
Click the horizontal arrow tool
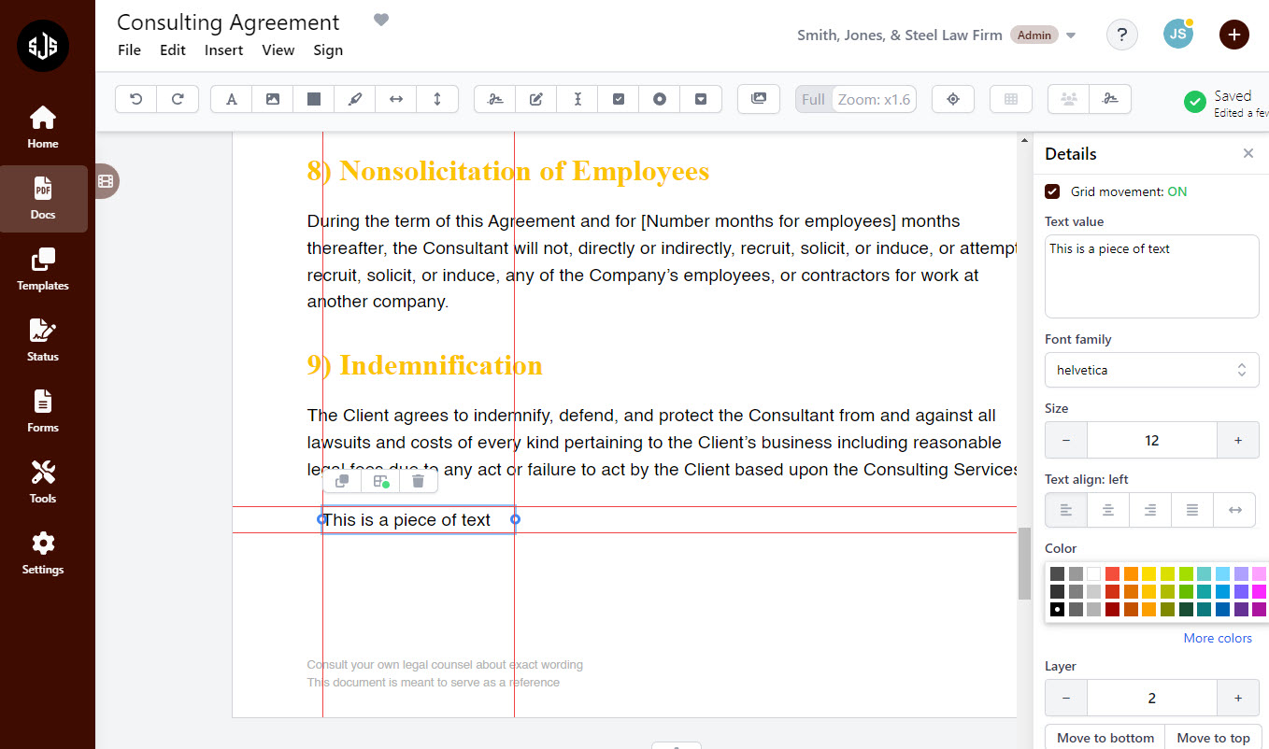coord(396,99)
